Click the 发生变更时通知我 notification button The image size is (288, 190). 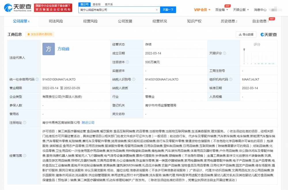[40, 34]
